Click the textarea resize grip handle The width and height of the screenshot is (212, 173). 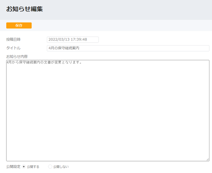tap(208, 159)
